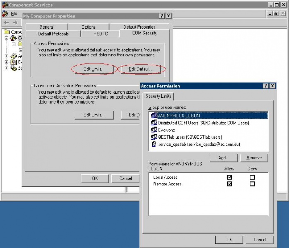Toggle Allow checkbox for Local Access
289x248 pixels.
[230, 177]
